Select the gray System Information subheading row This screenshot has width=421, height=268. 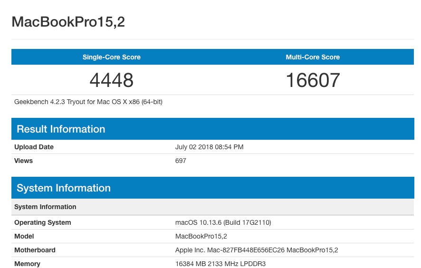click(213, 207)
